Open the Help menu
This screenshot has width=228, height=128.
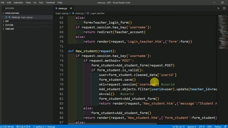pyautogui.click(x=60, y=2)
